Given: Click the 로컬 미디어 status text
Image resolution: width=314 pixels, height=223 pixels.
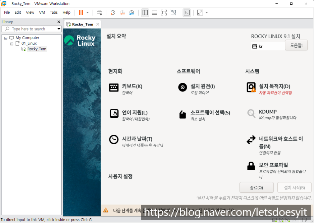Looking at the screenshot, I should tap(200, 93).
